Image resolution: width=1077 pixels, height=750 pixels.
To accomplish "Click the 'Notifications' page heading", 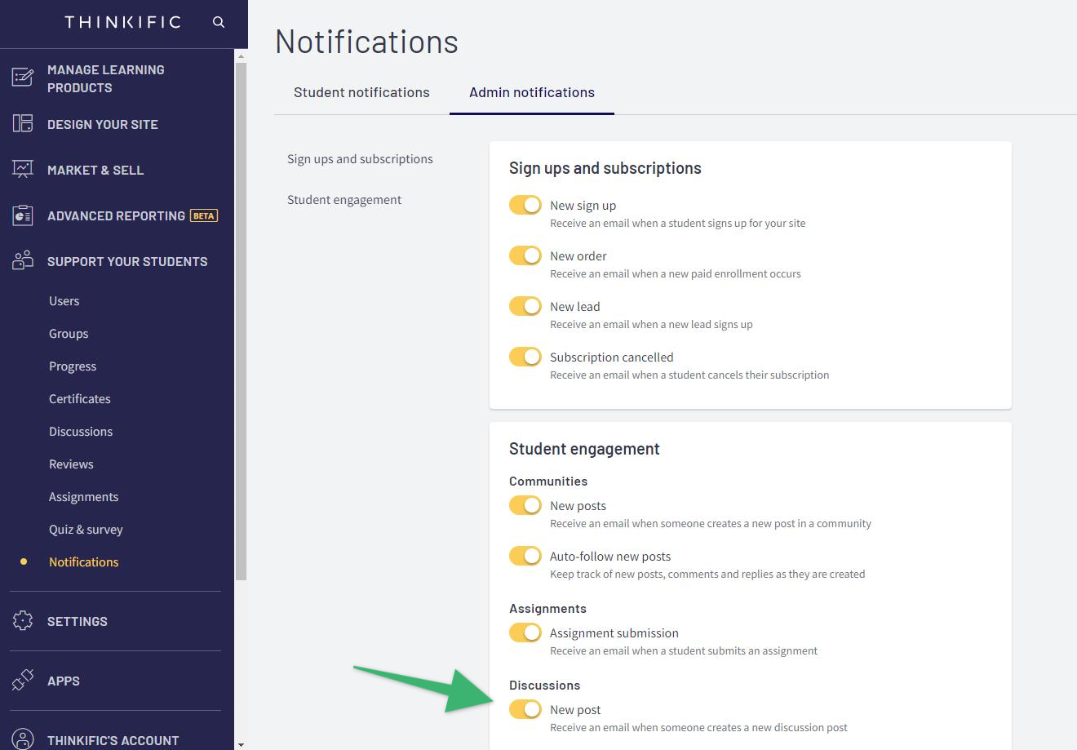I will click(x=367, y=42).
